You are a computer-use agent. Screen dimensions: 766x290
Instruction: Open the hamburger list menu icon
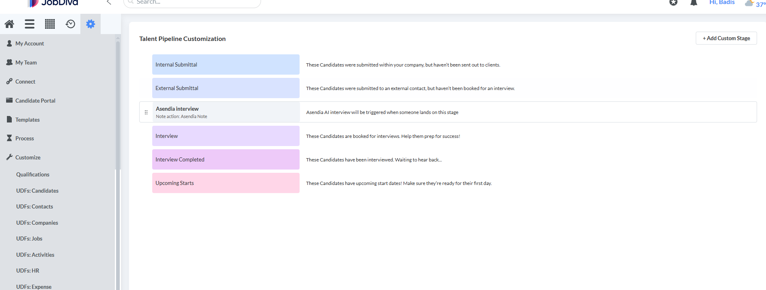point(30,24)
